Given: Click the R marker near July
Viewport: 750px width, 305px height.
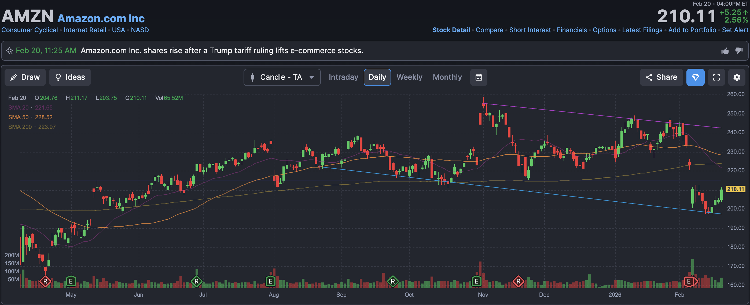Looking at the screenshot, I should click(x=196, y=281).
